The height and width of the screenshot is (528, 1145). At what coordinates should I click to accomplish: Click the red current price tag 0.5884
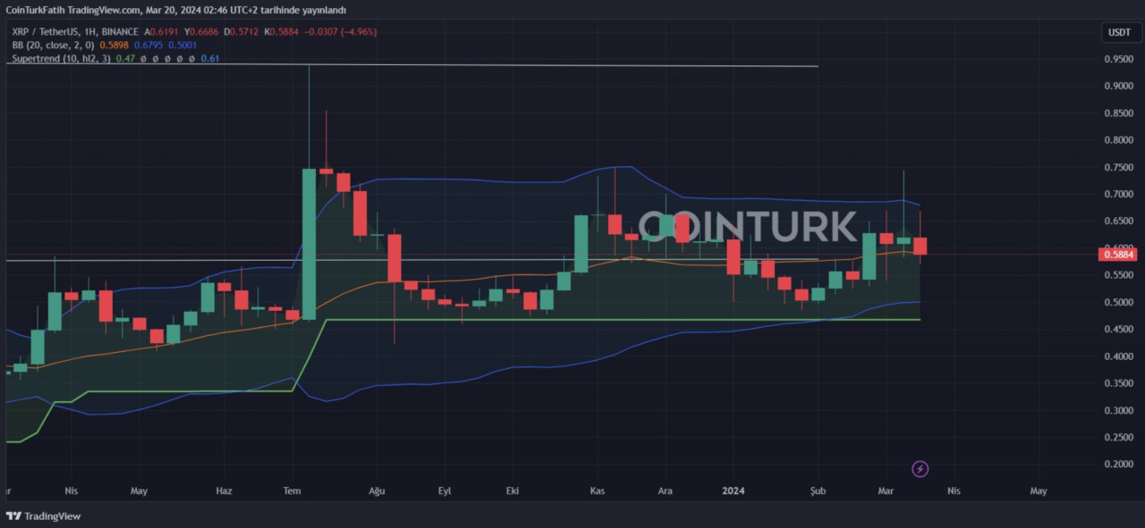1116,255
